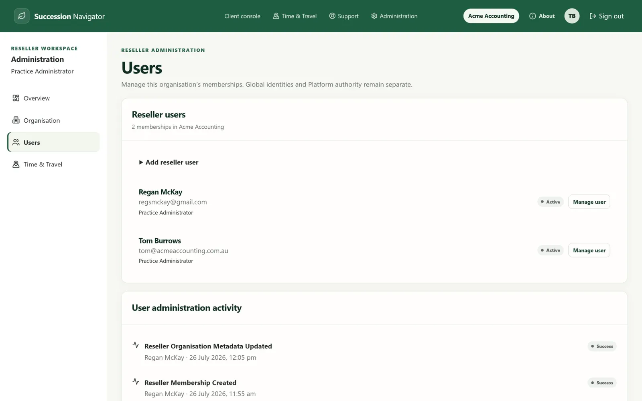Image resolution: width=642 pixels, height=401 pixels.
Task: Click Reseller Membership Created entry title
Action: (x=190, y=383)
